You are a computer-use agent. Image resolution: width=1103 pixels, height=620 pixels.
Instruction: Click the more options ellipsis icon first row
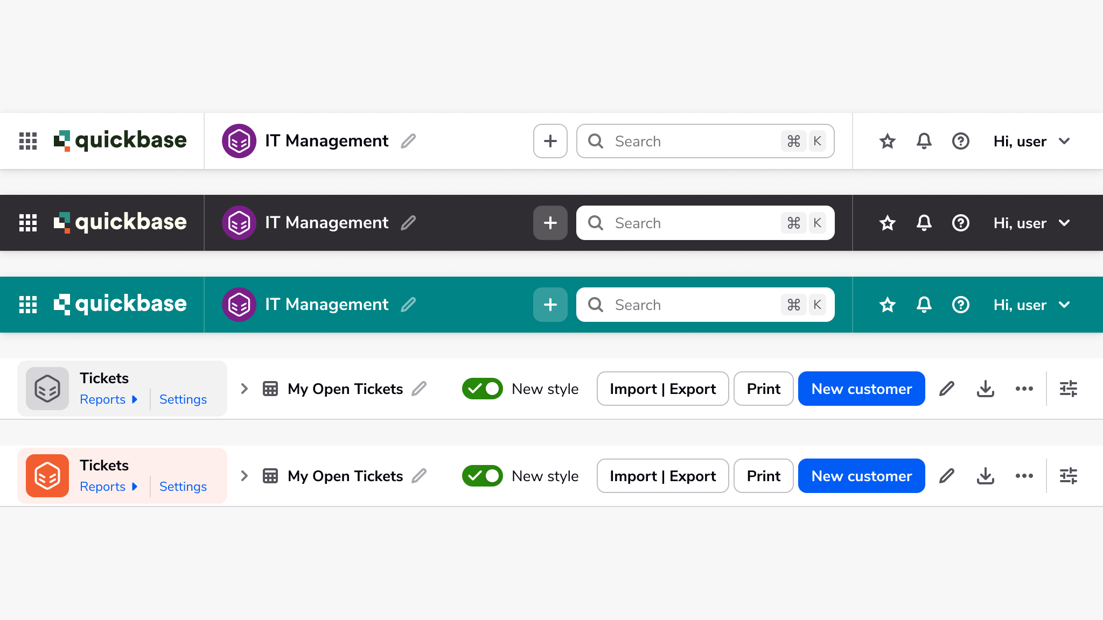[x=1024, y=389]
